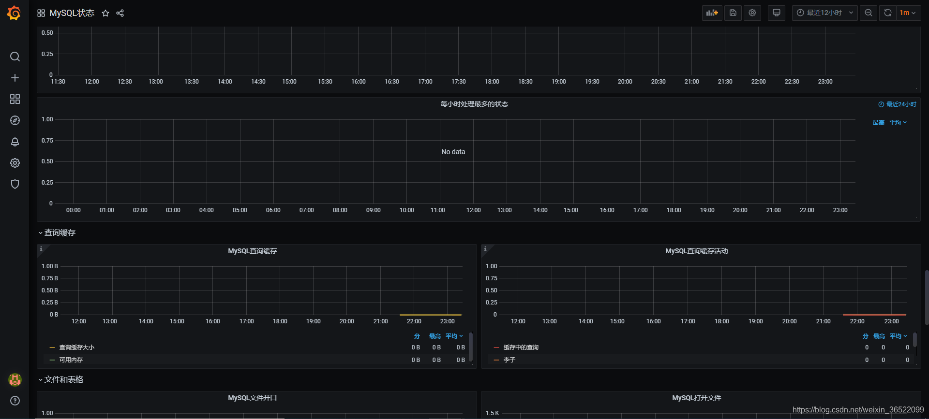This screenshot has width=929, height=419.
Task: Open the MySQL文件开口 panel title menu
Action: (253, 398)
